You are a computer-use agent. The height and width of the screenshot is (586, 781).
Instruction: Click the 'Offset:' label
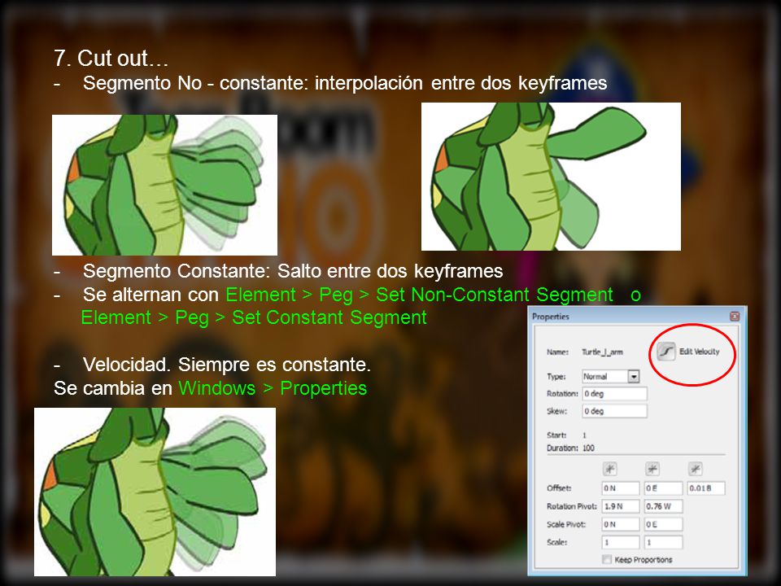[x=559, y=488]
